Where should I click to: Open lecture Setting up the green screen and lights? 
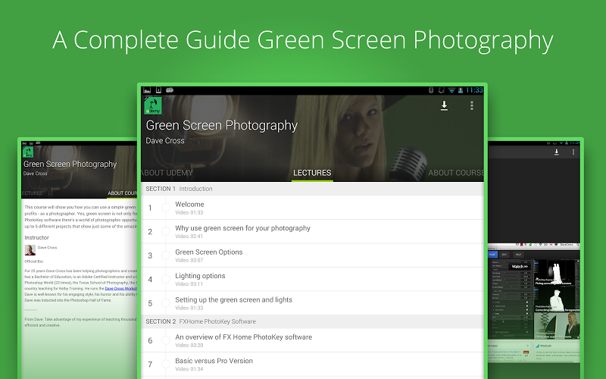pyautogui.click(x=312, y=303)
